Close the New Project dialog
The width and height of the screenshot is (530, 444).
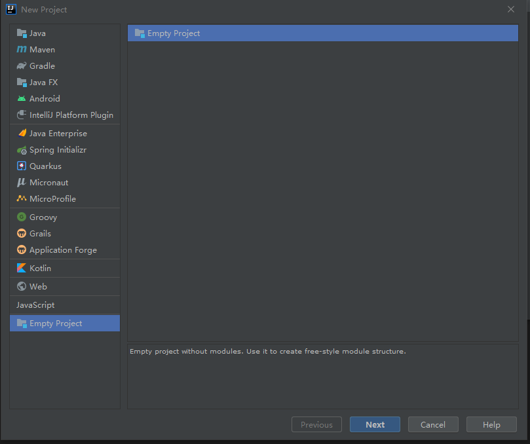point(511,9)
